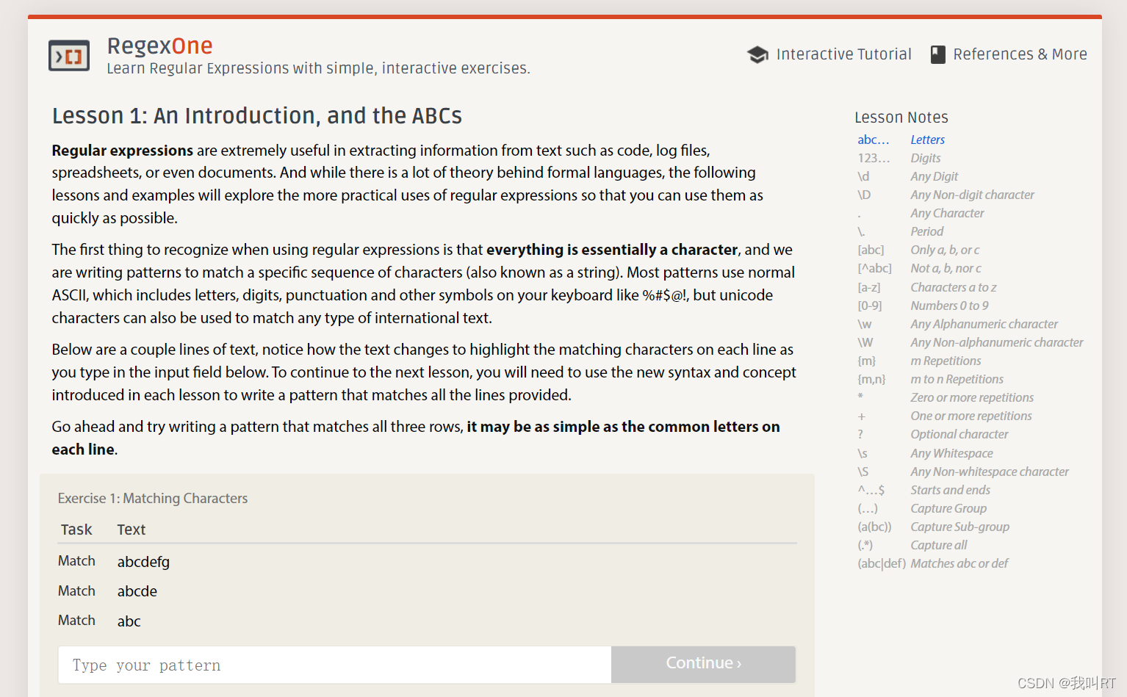Screen dimensions: 1127x697
Task: Click the abcde exercise text
Action: 137,591
